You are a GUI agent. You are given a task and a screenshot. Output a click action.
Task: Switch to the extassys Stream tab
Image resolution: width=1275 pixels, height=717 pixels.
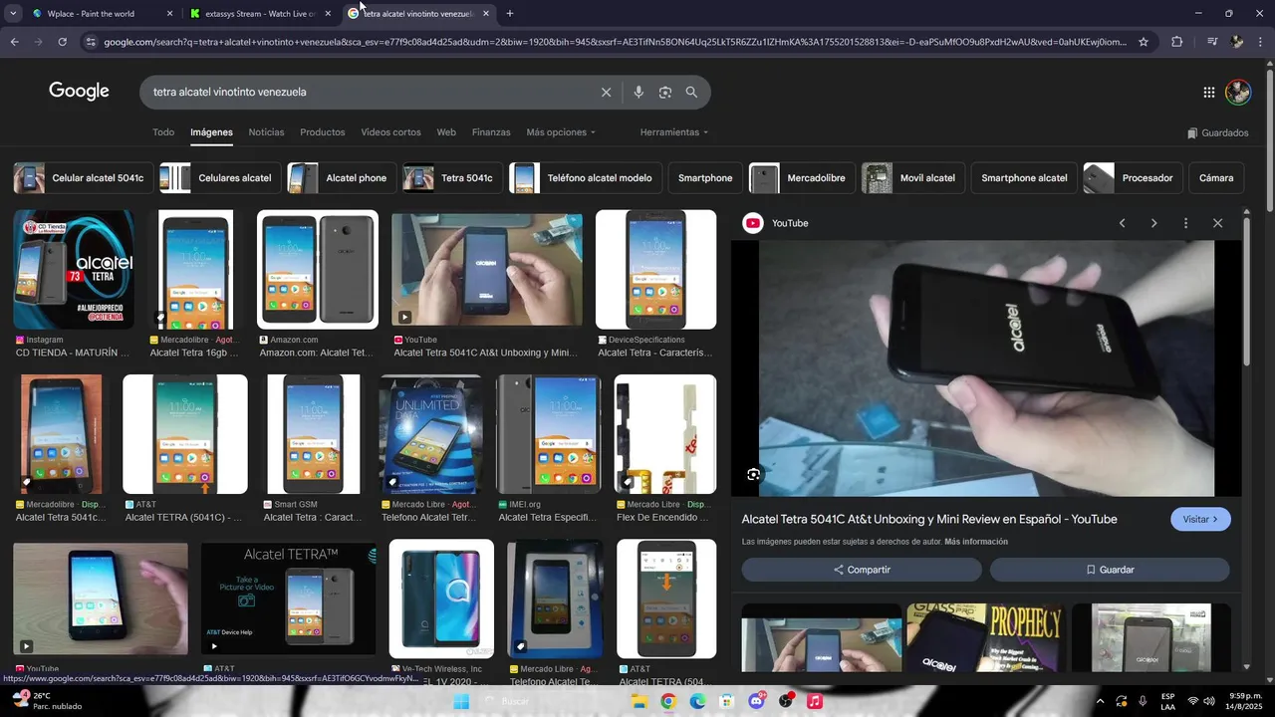click(260, 14)
